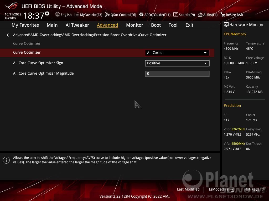This screenshot has height=201, width=269.
Task: Switch to My Favorites tab
Action: 25,25
